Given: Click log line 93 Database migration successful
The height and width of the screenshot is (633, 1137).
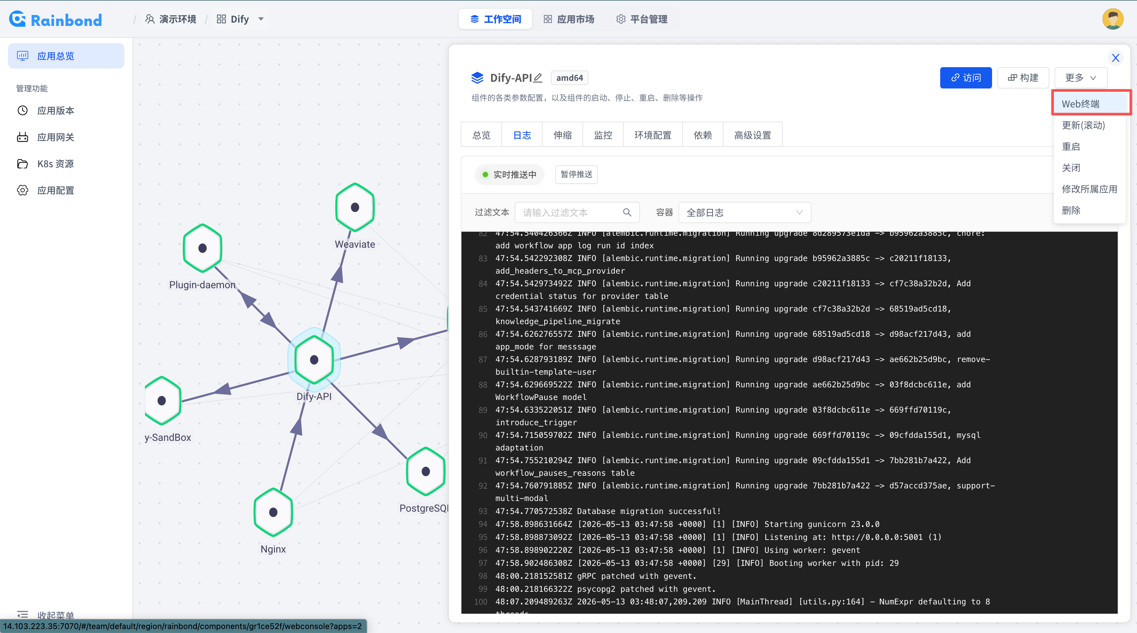Looking at the screenshot, I should (x=607, y=511).
